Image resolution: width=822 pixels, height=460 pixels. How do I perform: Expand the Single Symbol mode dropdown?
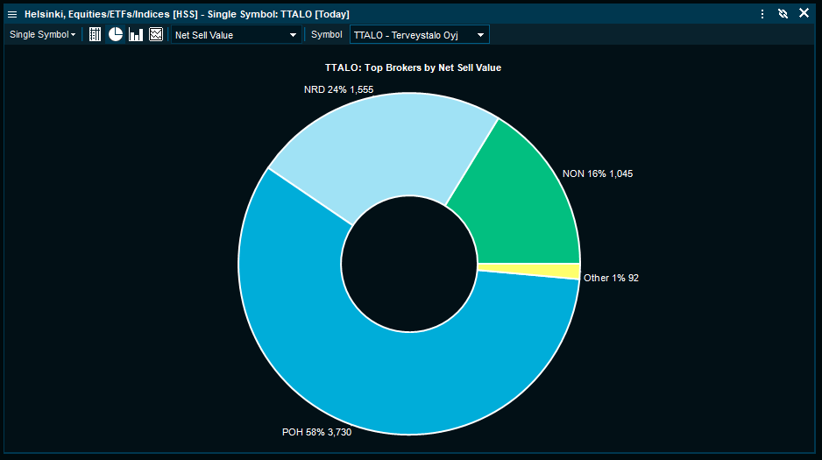[x=42, y=34]
